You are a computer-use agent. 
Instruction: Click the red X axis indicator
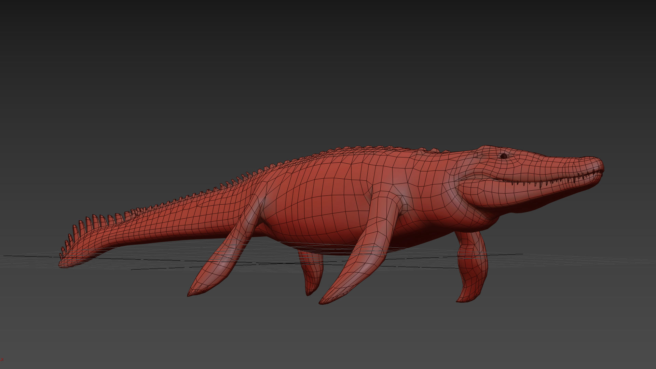pos(2,359)
